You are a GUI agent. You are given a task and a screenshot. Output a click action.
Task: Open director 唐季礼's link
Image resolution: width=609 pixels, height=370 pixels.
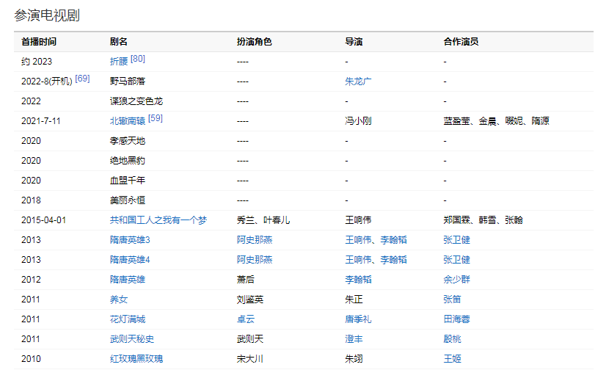(358, 319)
